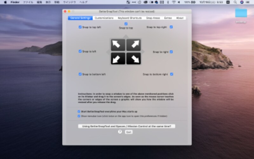Open the Wi-Fi status menu
The height and width of the screenshot is (159, 254).
click(x=174, y=2)
